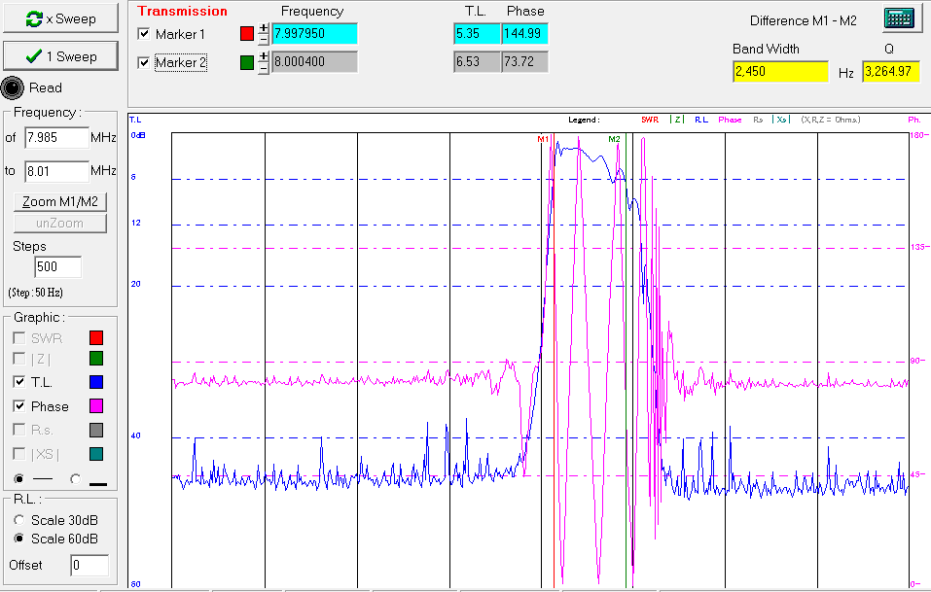931x592 pixels.
Task: Decrease Marker 1 frequency with minus stepper
Action: click(263, 39)
